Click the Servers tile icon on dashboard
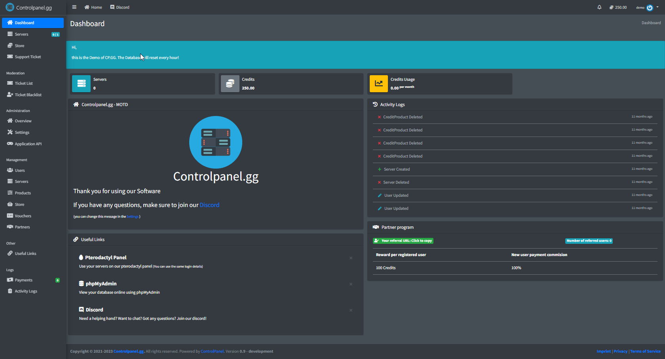This screenshot has height=359, width=665. [81, 84]
